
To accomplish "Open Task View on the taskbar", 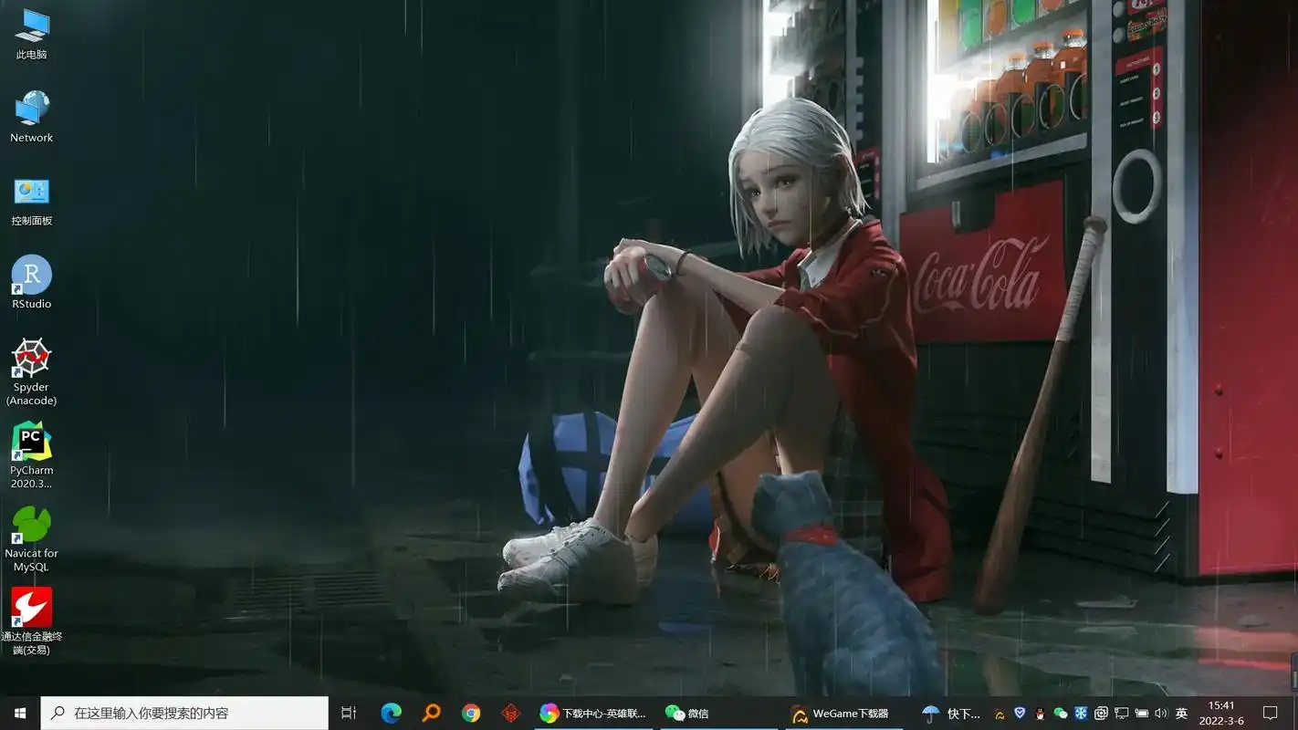I will (x=349, y=713).
